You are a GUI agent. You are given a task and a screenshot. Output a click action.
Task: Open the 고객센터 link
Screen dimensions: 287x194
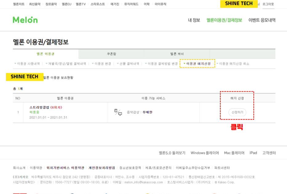tap(269, 153)
